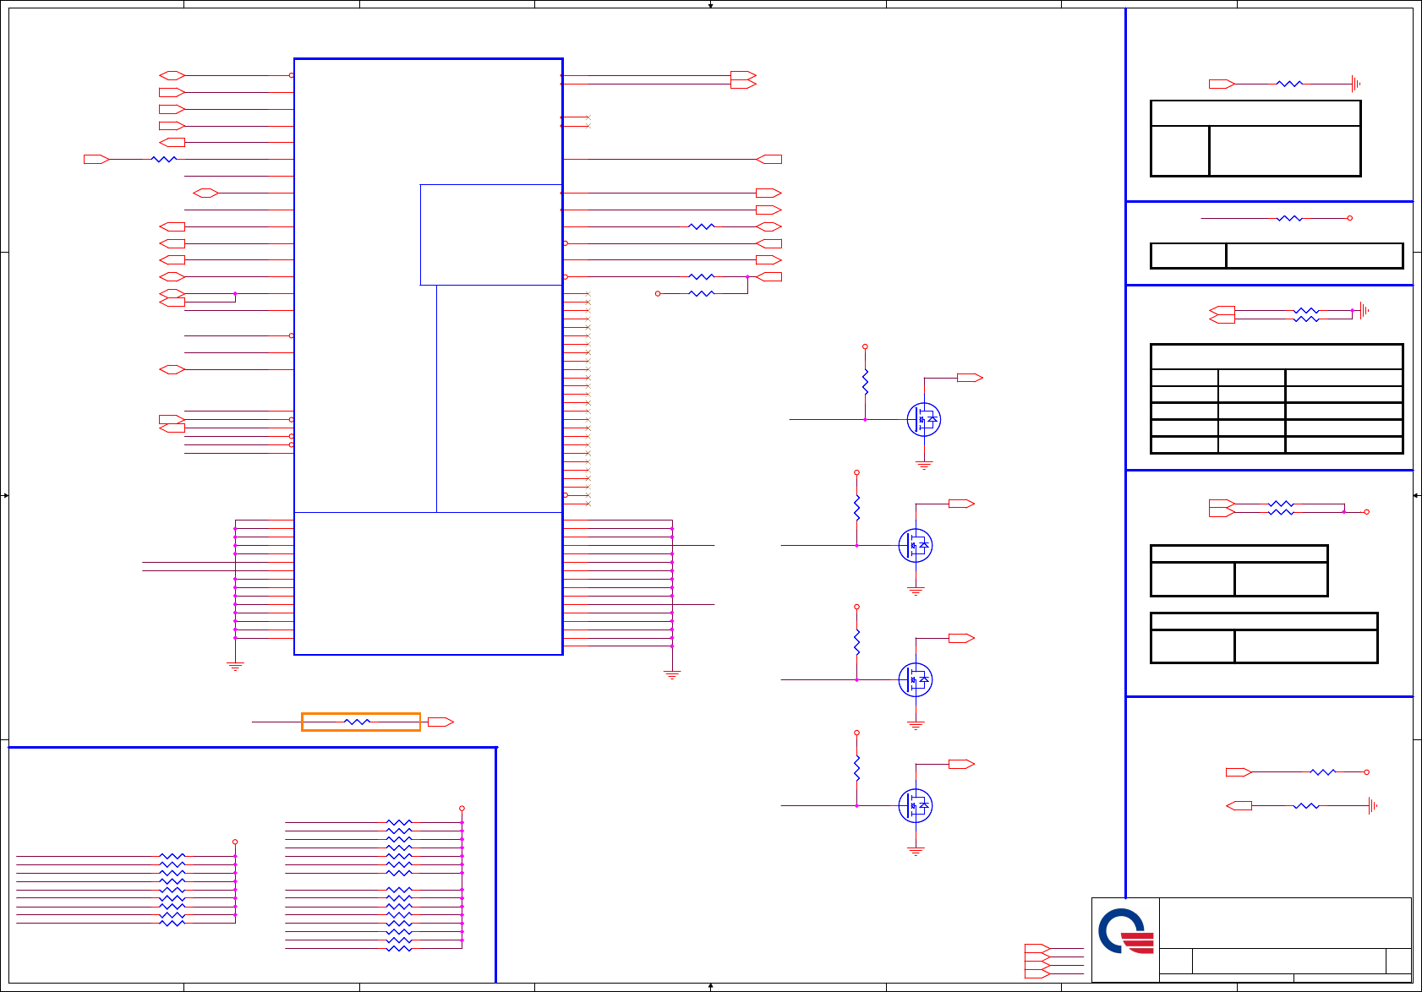Select ground symbol below IC's right pin bus
Image resolution: width=1422 pixels, height=992 pixels.
tap(672, 674)
